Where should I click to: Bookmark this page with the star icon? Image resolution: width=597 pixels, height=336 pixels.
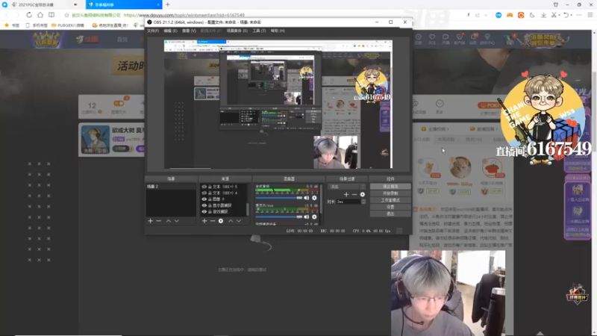[66, 15]
